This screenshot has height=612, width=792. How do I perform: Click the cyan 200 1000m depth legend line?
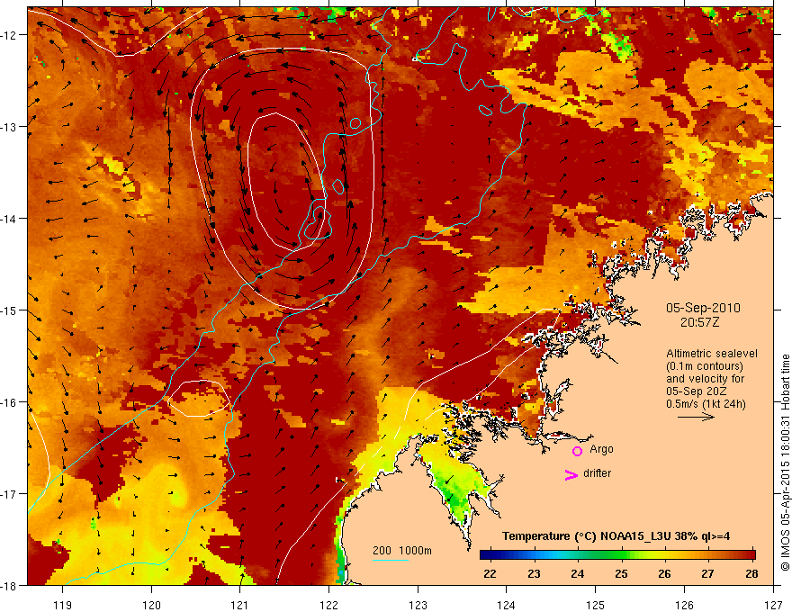(390, 560)
